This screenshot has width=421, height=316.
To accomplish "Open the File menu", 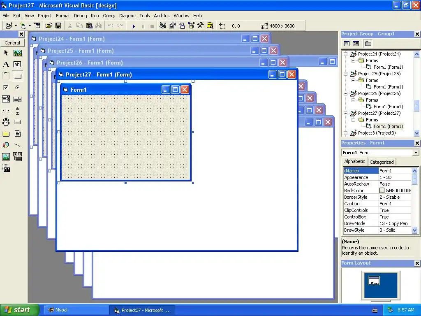I will (6, 16).
